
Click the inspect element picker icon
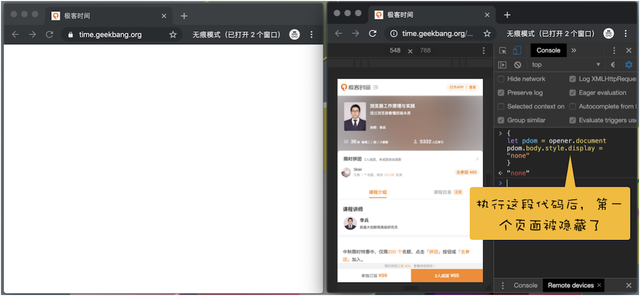pos(503,50)
